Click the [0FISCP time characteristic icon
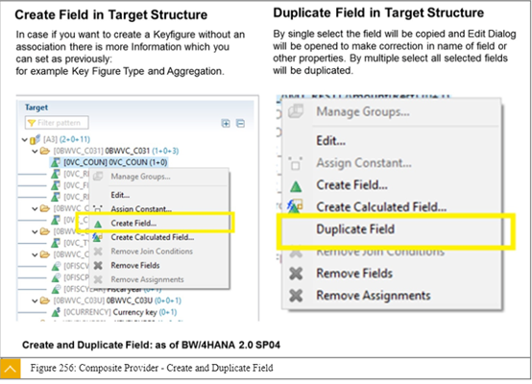This screenshot has width=532, height=384. (56, 277)
